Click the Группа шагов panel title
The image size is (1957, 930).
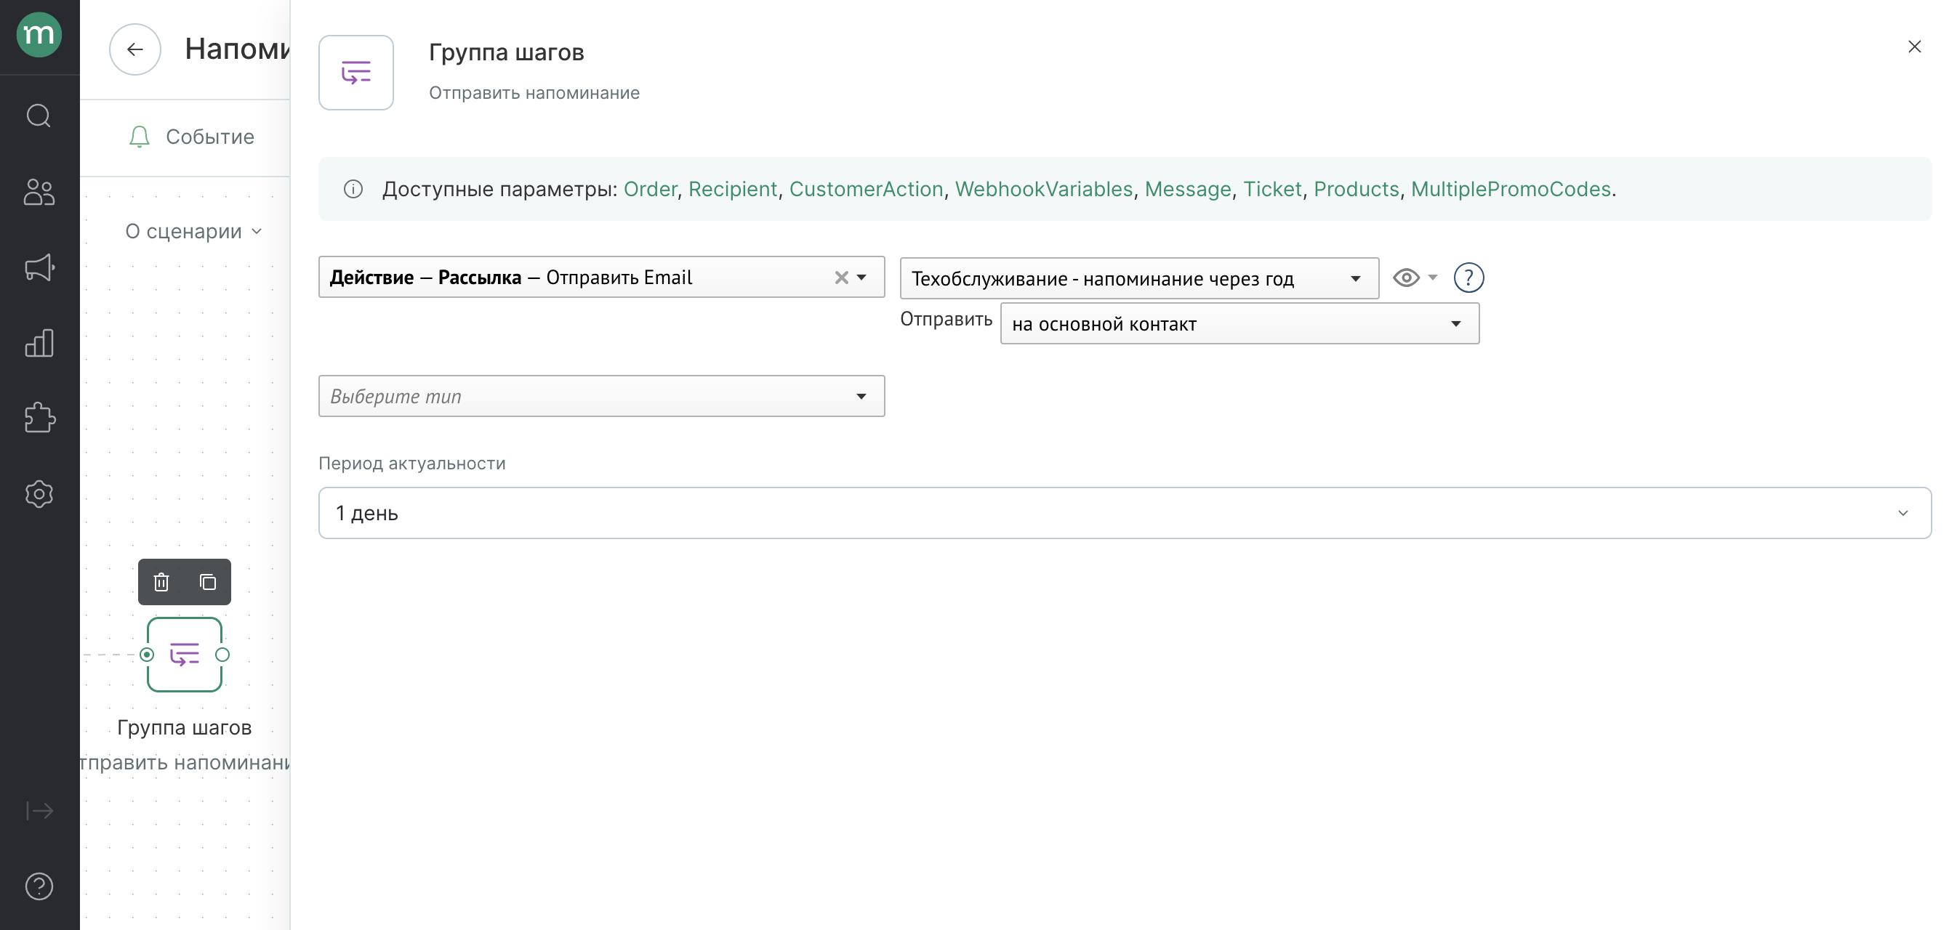click(507, 52)
